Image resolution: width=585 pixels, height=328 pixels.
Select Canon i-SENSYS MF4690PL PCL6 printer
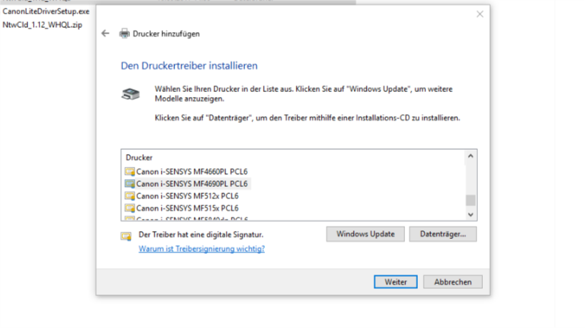(191, 184)
